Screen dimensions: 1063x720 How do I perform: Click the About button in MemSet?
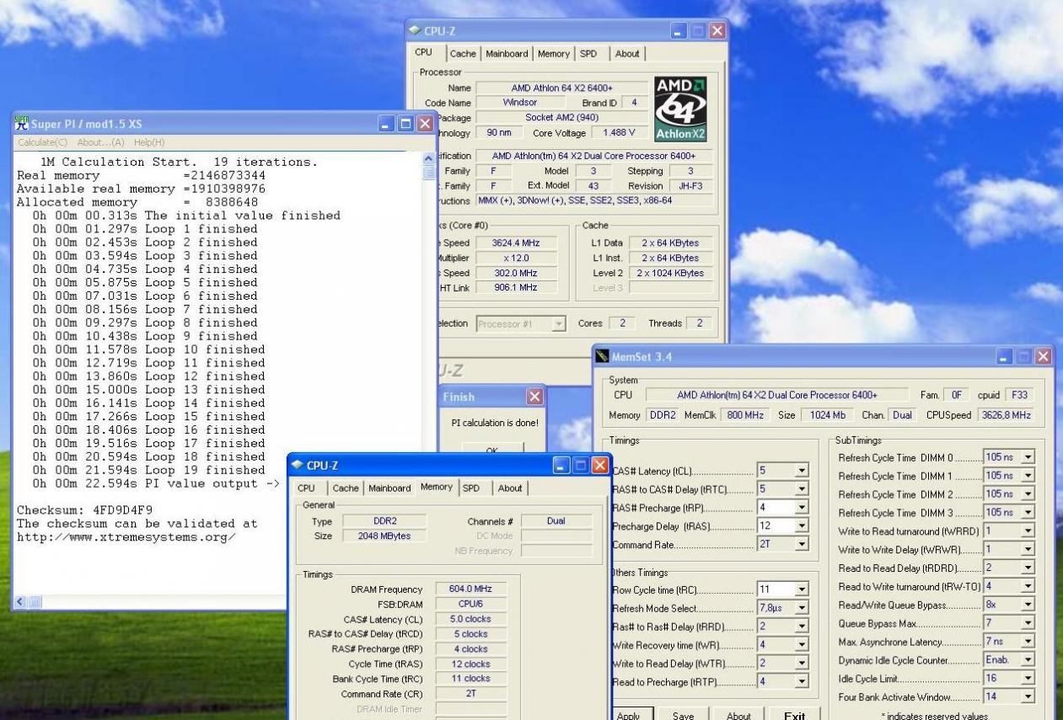[738, 715]
